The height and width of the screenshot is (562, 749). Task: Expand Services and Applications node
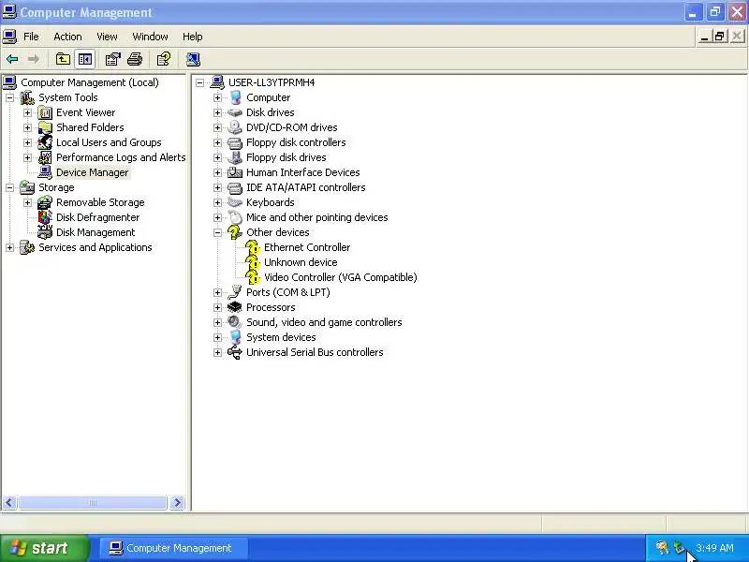tap(9, 247)
